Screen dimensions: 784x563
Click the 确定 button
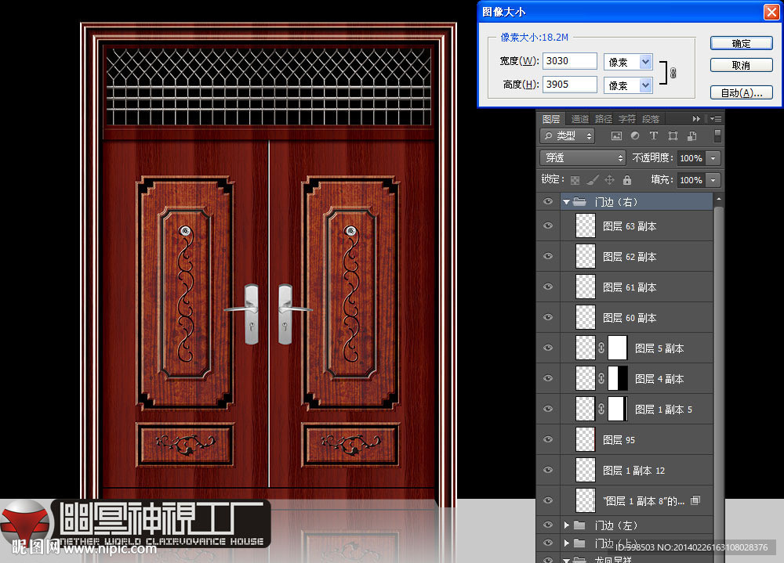[x=742, y=44]
